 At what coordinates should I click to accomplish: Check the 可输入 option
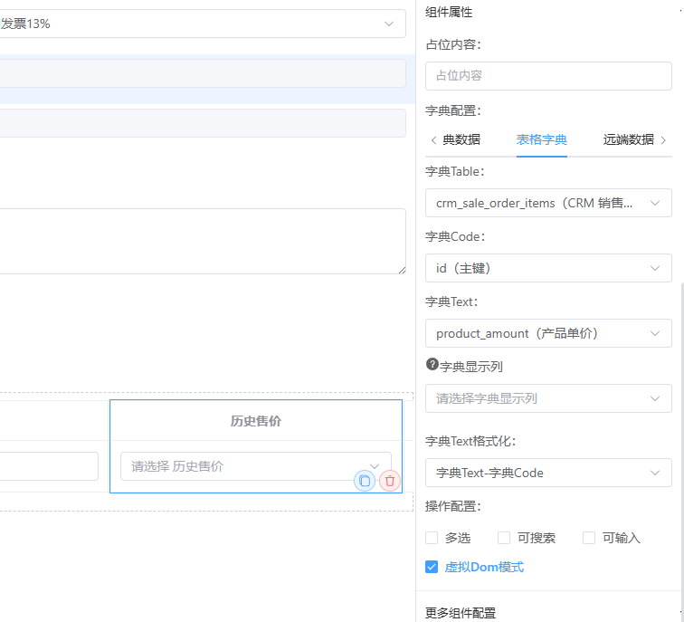589,538
